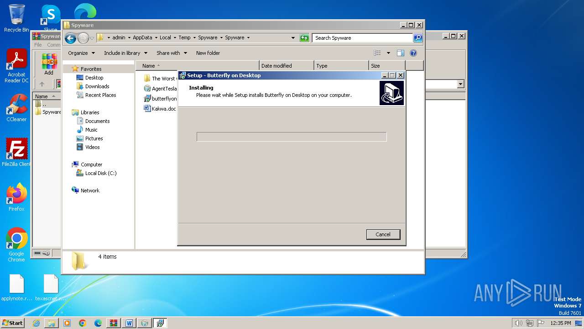Viewport: 584px width, 329px height.
Task: Open the applynote file on desktop
Action: [16, 288]
